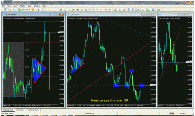Screen dimensions: 195x116
Task: Switch to the EURUSD,M30 bottom tab
Action: click(x=8, y=110)
